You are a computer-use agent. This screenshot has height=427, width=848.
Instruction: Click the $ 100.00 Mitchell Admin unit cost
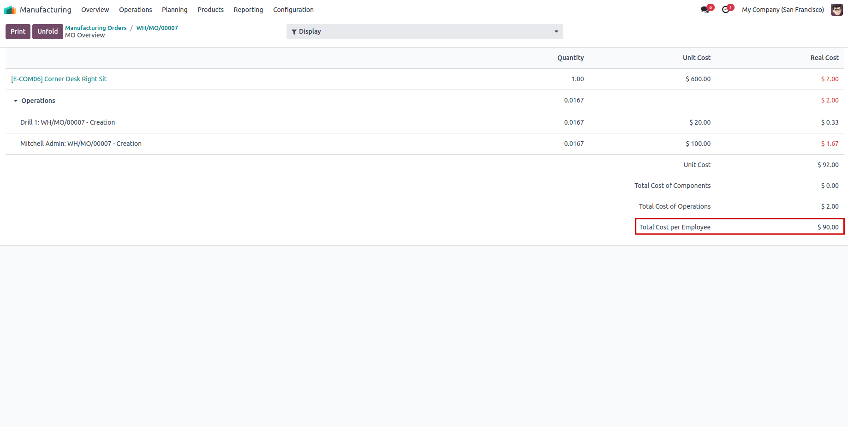point(698,144)
